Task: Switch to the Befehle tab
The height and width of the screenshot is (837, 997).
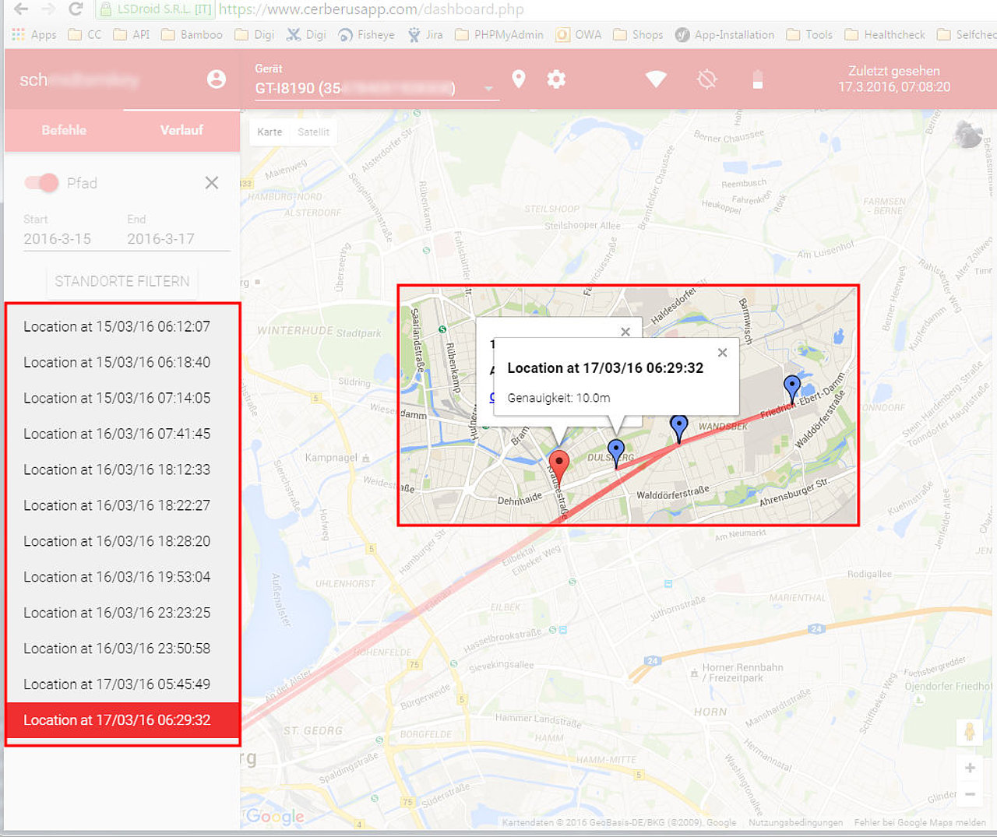Action: [x=64, y=130]
